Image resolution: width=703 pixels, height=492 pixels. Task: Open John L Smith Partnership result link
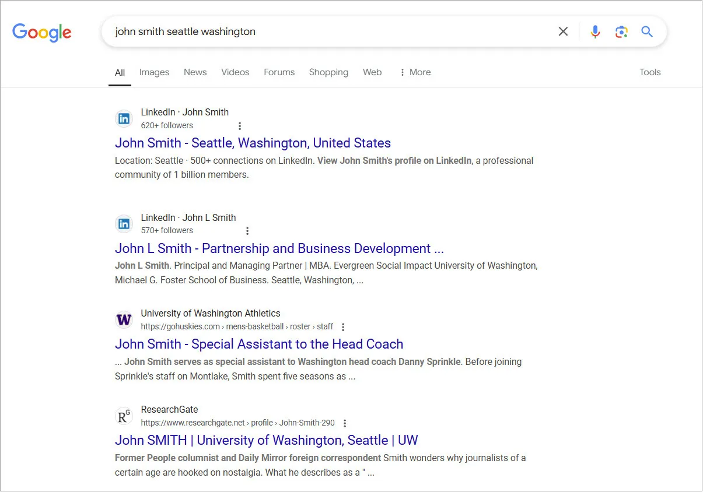click(279, 248)
